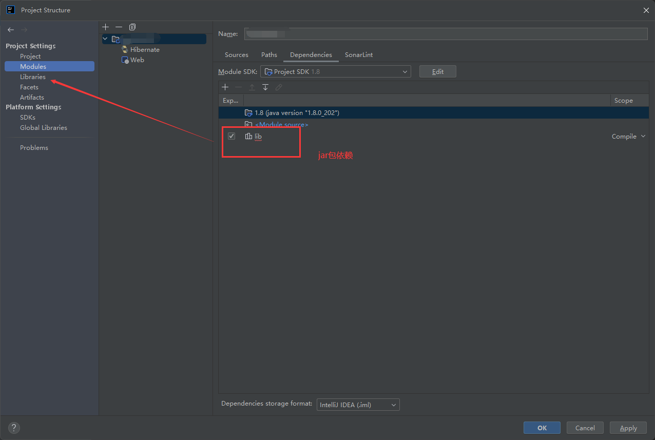Click the Exp... column header
This screenshot has height=440, width=655.
tap(231, 101)
